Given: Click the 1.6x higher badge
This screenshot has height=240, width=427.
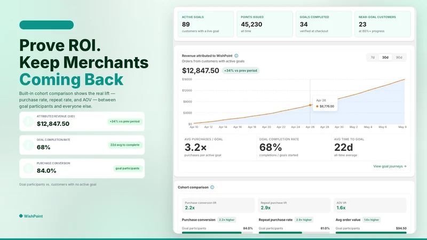Looking at the screenshot, I should 371,220.
